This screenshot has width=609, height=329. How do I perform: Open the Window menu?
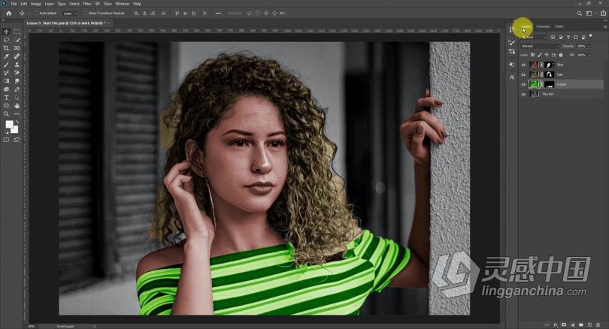[x=122, y=4]
